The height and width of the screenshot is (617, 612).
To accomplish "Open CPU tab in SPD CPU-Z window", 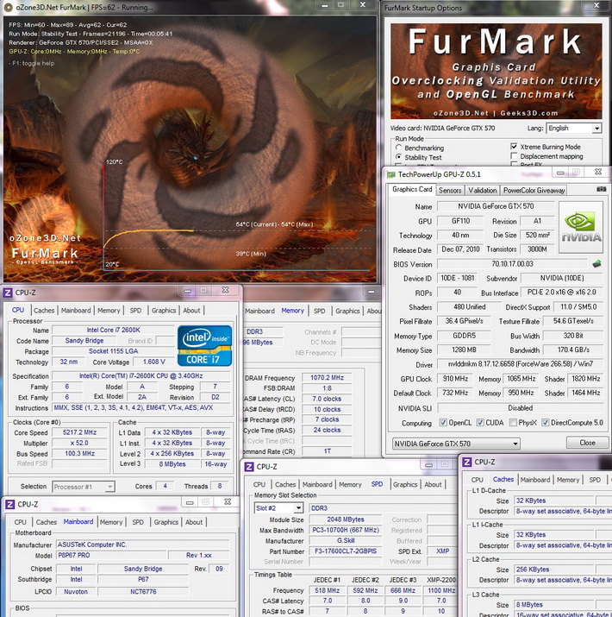I will point(259,484).
